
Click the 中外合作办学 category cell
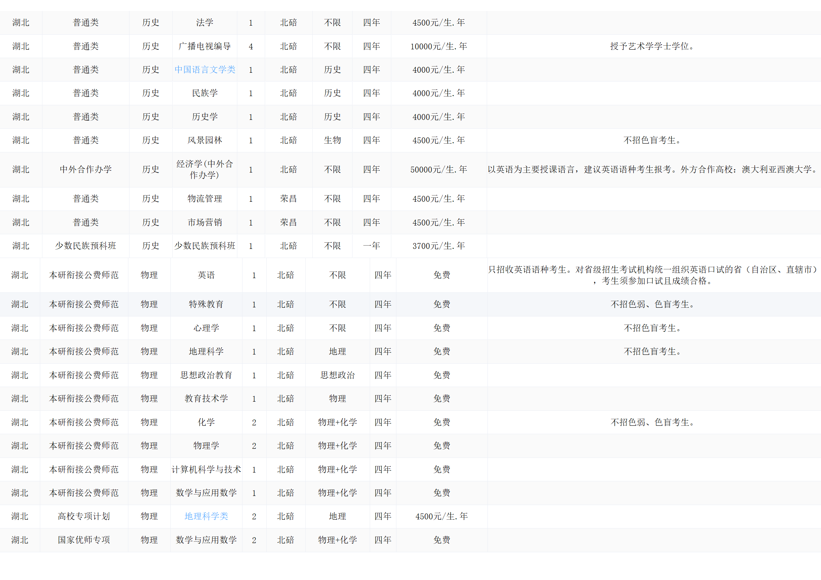click(x=86, y=170)
